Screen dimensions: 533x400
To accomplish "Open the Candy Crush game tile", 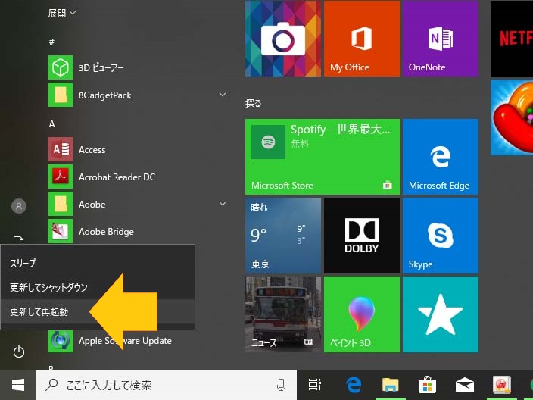I will [x=512, y=117].
